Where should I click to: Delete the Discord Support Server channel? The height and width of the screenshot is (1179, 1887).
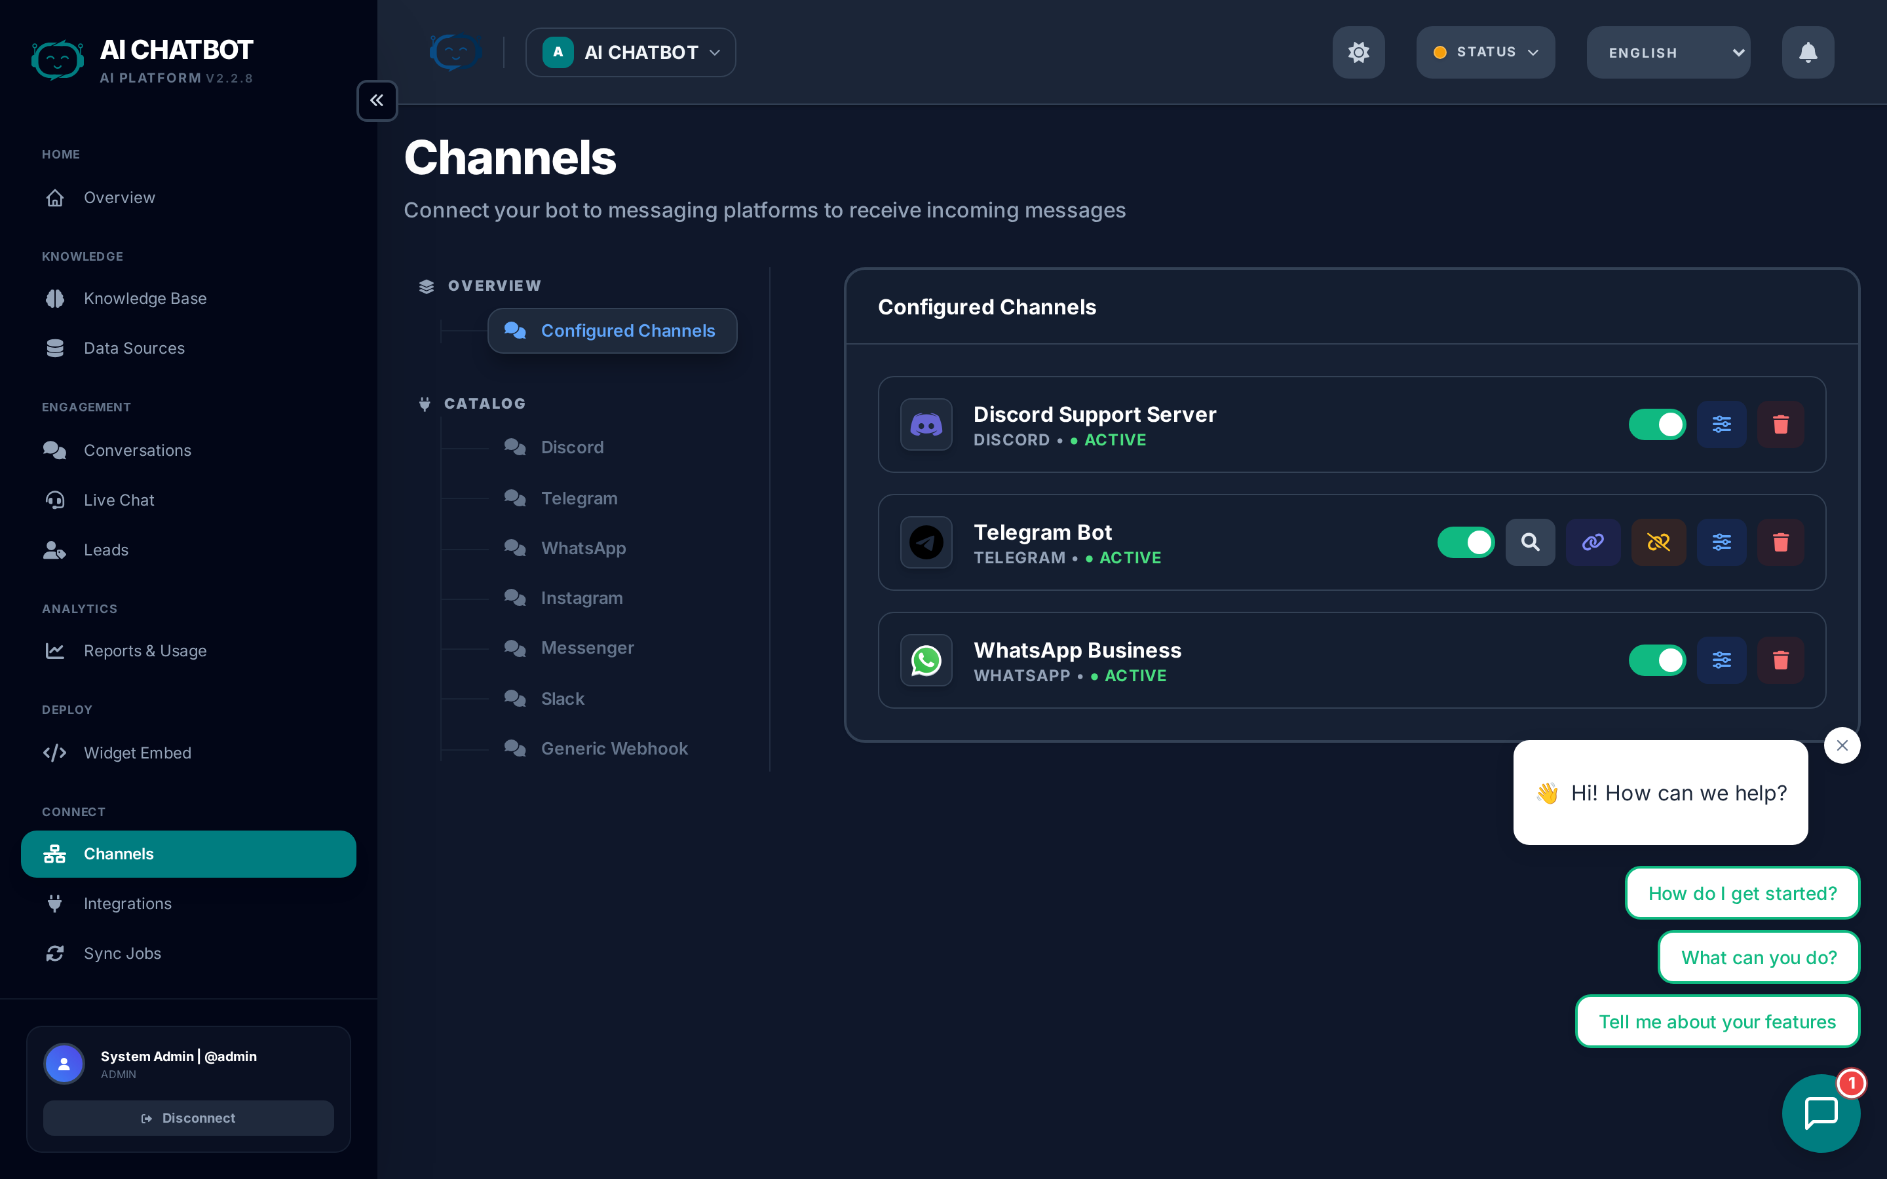click(x=1780, y=424)
